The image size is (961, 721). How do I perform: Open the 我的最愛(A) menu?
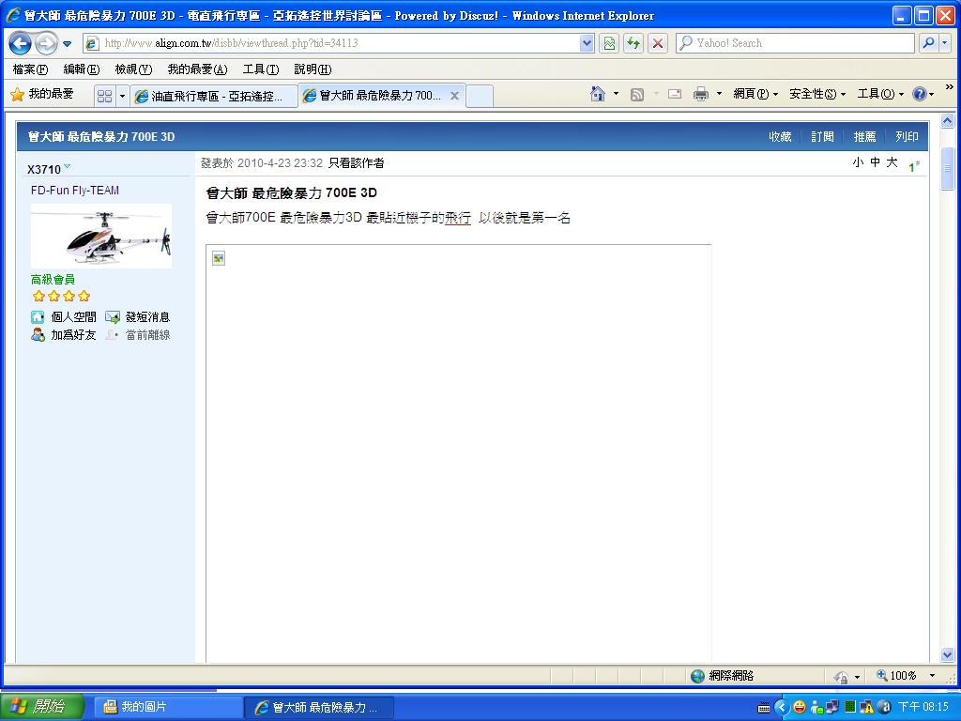[197, 69]
